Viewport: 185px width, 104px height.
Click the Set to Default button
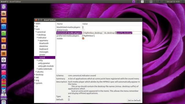coord(134,100)
